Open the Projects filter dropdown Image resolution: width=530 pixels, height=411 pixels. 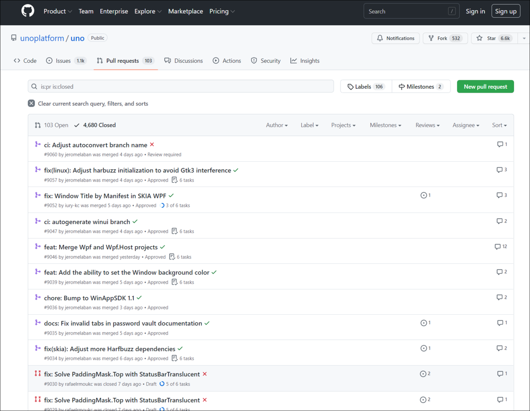[x=344, y=125]
